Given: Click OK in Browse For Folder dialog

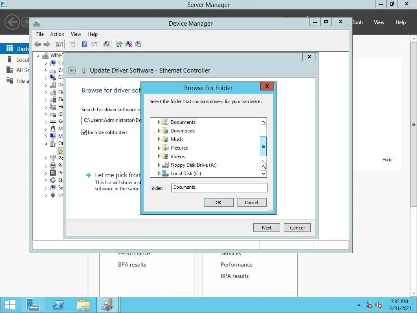Looking at the screenshot, I should 219,202.
